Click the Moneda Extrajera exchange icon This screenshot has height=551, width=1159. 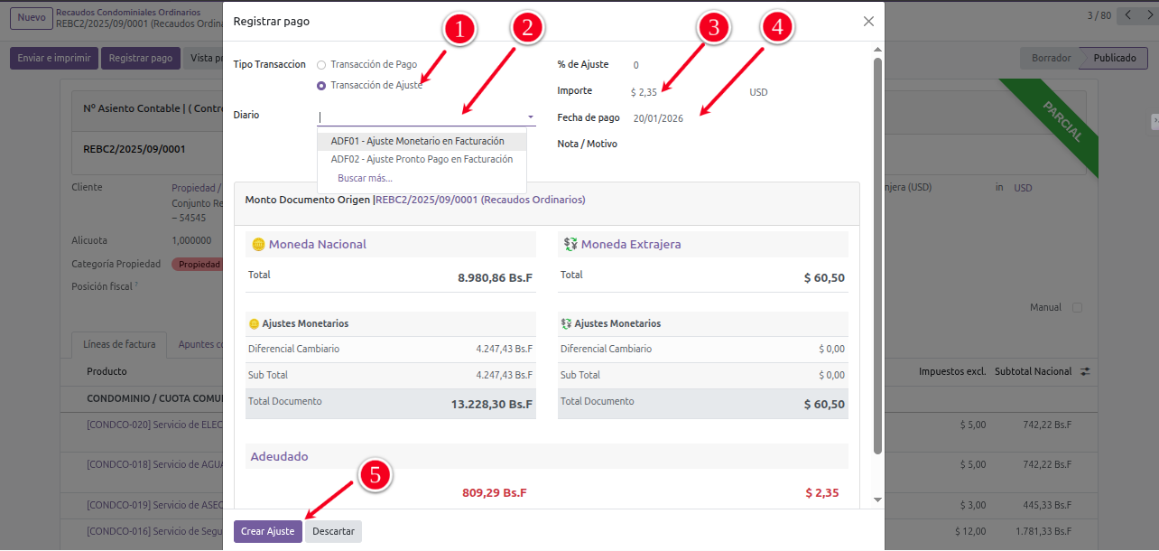click(x=570, y=245)
